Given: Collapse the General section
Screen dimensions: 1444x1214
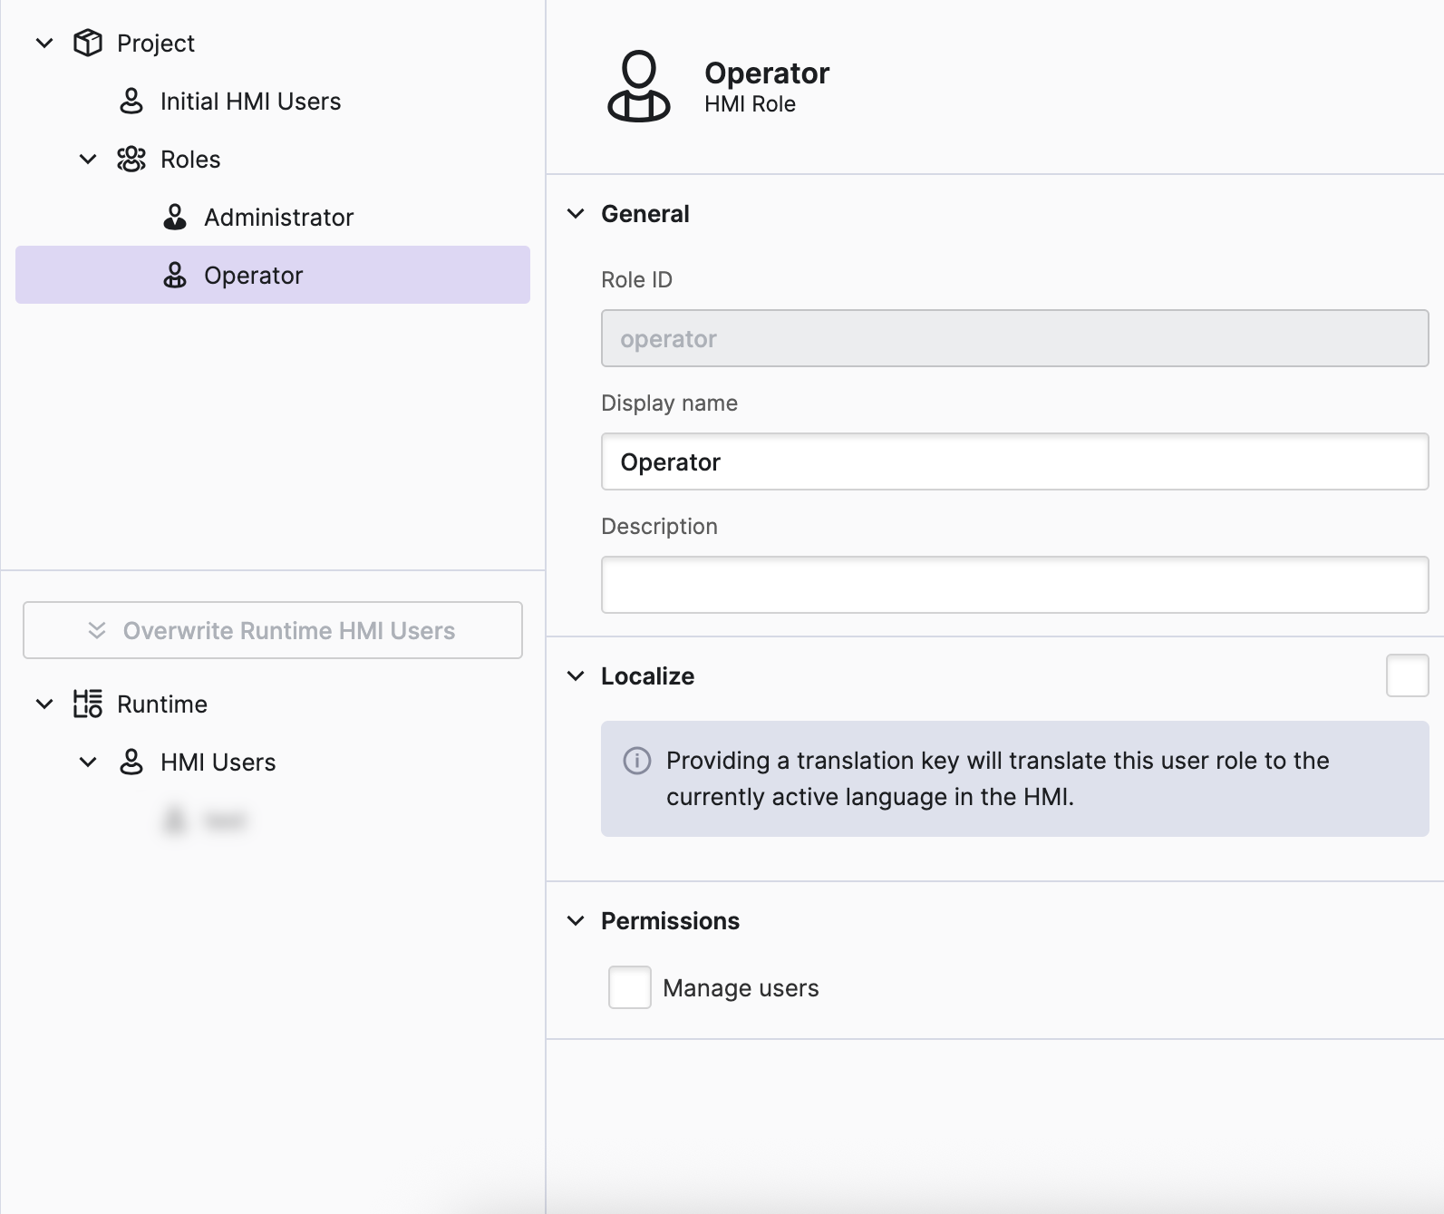Looking at the screenshot, I should pyautogui.click(x=576, y=214).
